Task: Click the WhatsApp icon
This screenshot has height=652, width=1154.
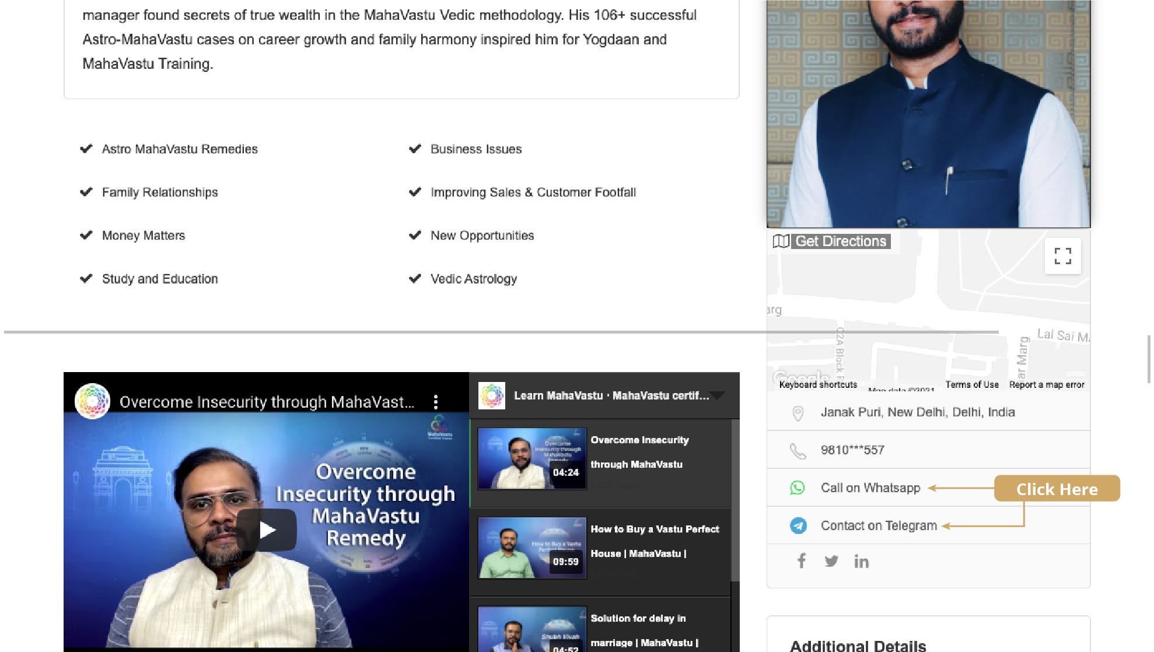Action: (798, 488)
